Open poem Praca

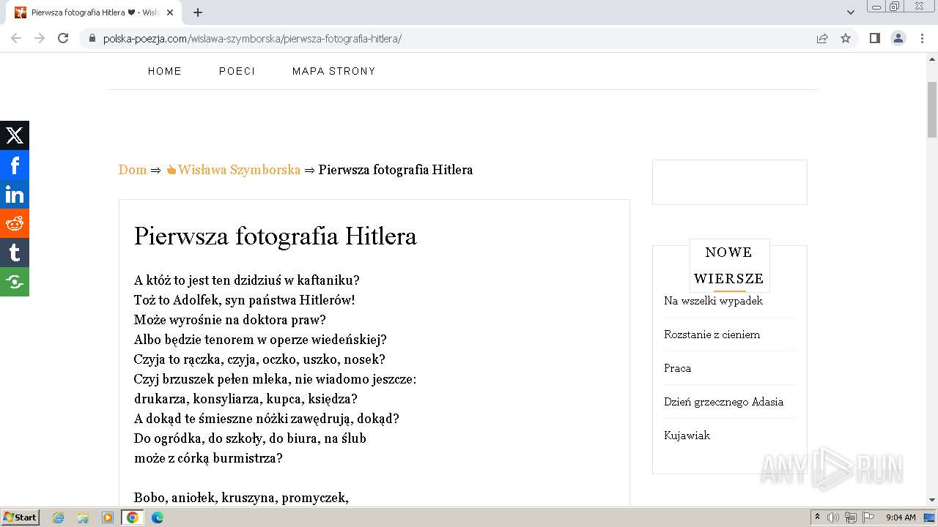tap(677, 368)
